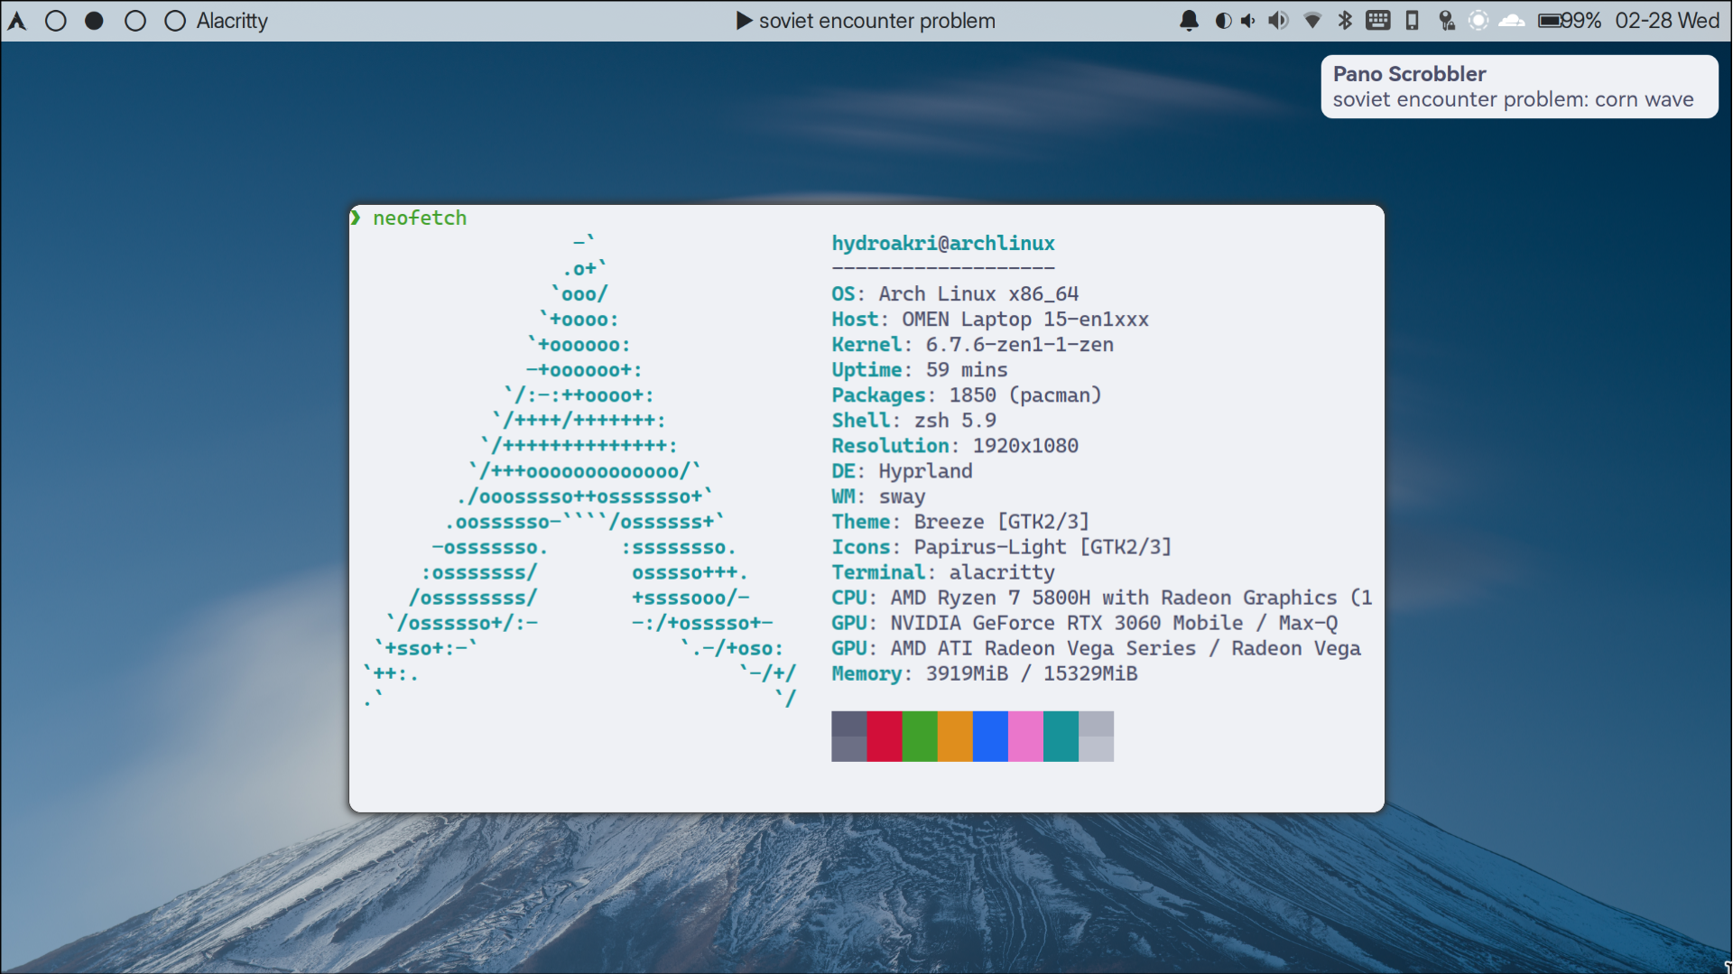Viewport: 1733px width, 974px height.
Task: Click the key-and-lock tray icon
Action: pos(1446,21)
